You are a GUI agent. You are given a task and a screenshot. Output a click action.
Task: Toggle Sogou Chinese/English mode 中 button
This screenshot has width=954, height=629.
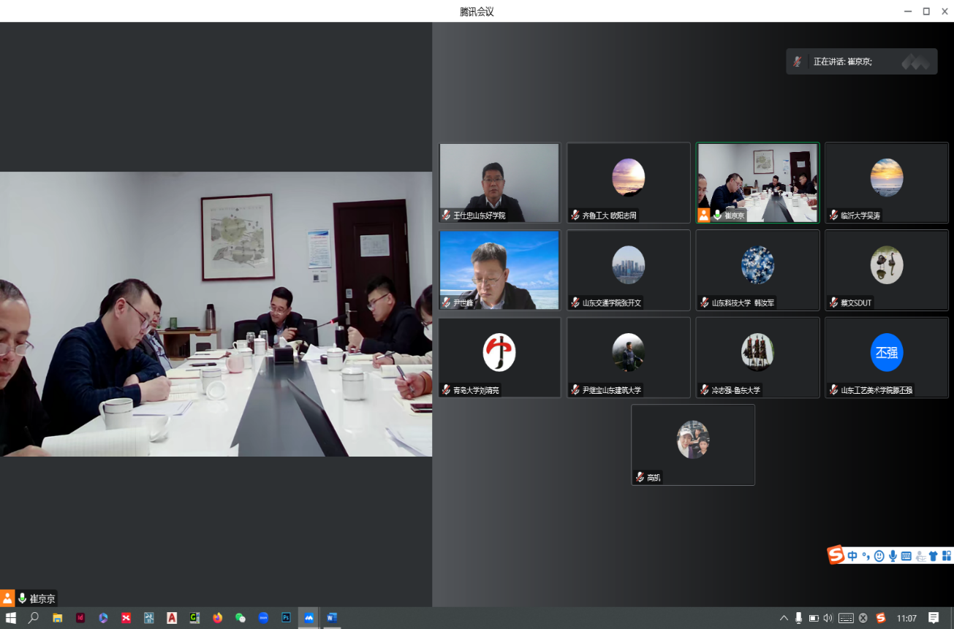[852, 556]
